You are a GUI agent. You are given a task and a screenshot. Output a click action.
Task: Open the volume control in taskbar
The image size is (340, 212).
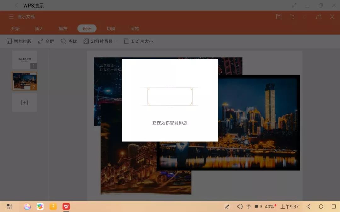[240, 206]
